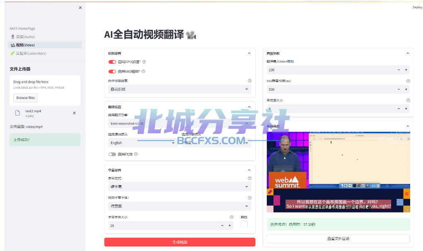This screenshot has width=423, height=251.
Task: Click help icon beside proxy toggle
Action: coord(135,154)
